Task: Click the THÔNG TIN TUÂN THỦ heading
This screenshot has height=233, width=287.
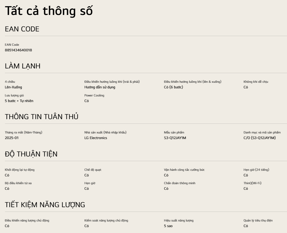Action: click(42, 117)
